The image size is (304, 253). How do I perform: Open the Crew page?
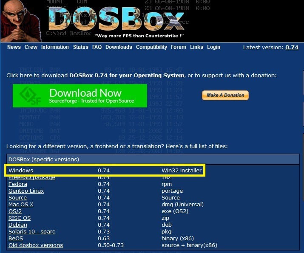pos(31,47)
